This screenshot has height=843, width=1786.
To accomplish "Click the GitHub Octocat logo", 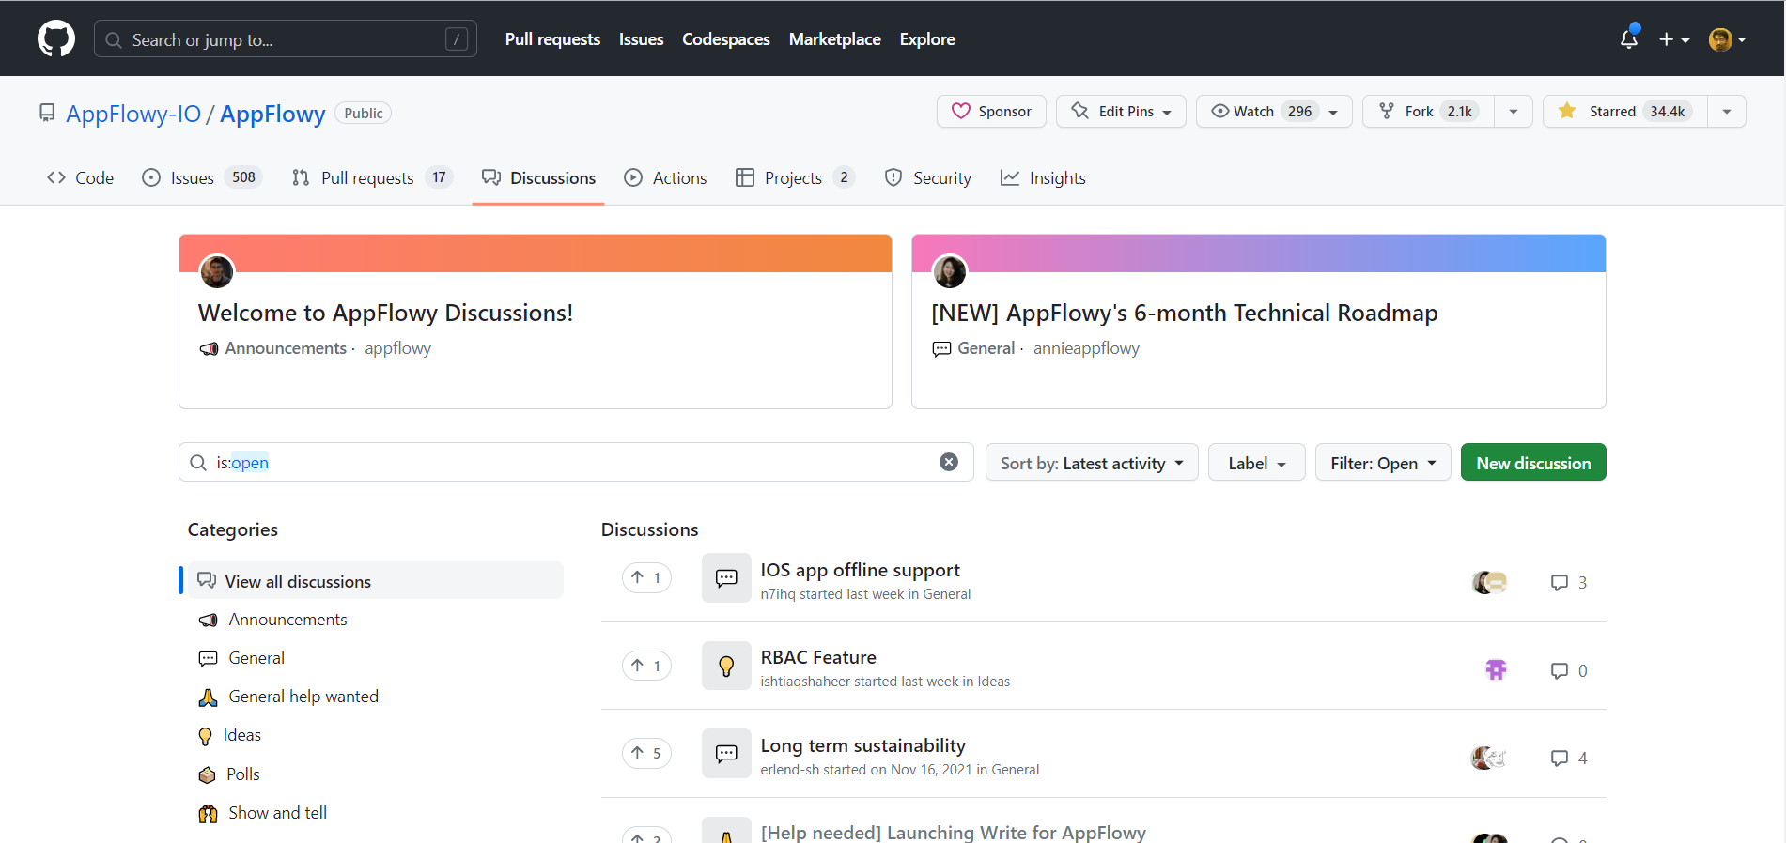I will click(56, 39).
